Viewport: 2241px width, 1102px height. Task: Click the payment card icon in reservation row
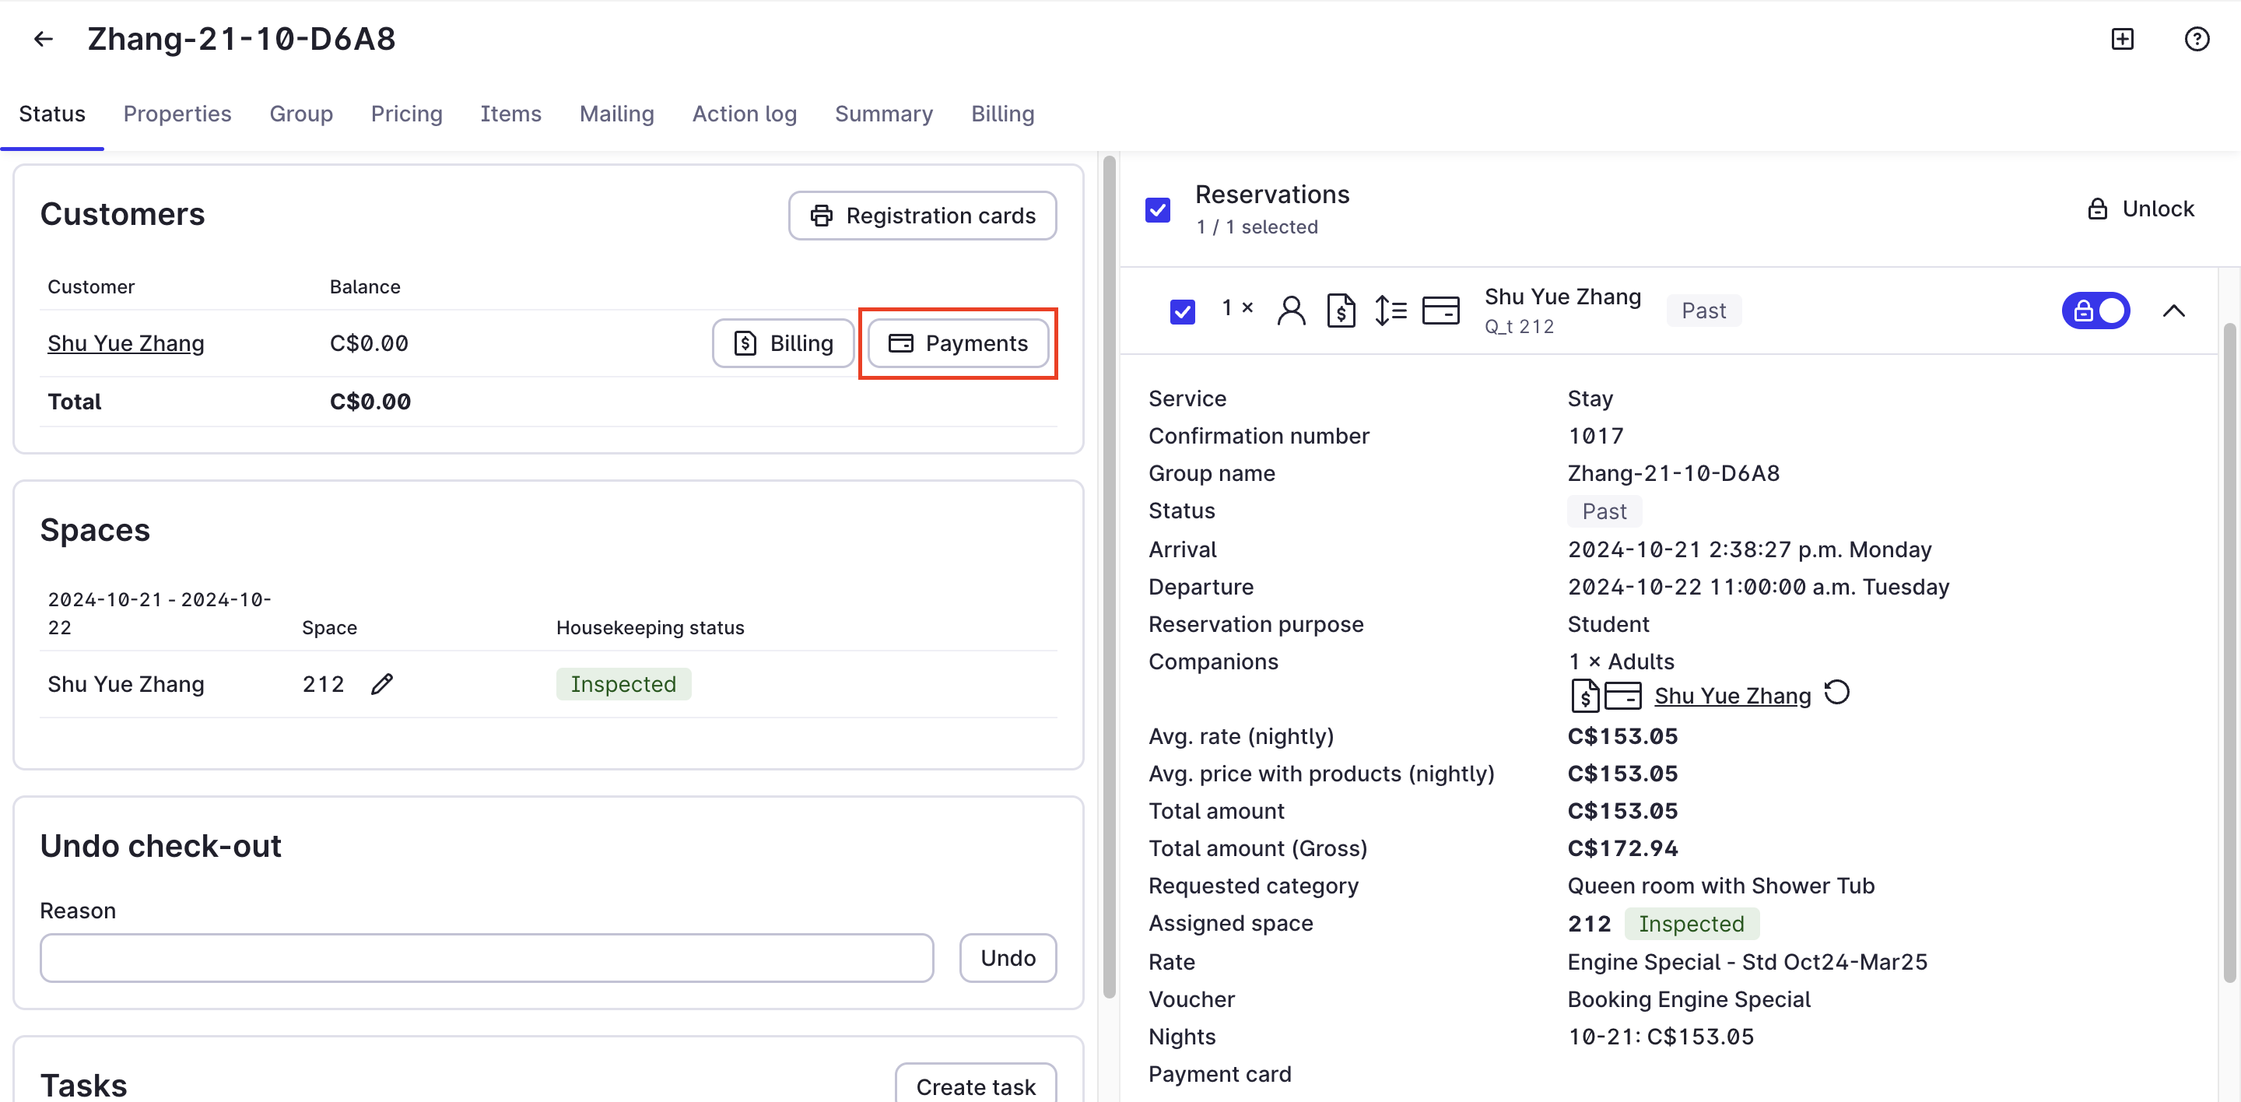coord(1440,311)
